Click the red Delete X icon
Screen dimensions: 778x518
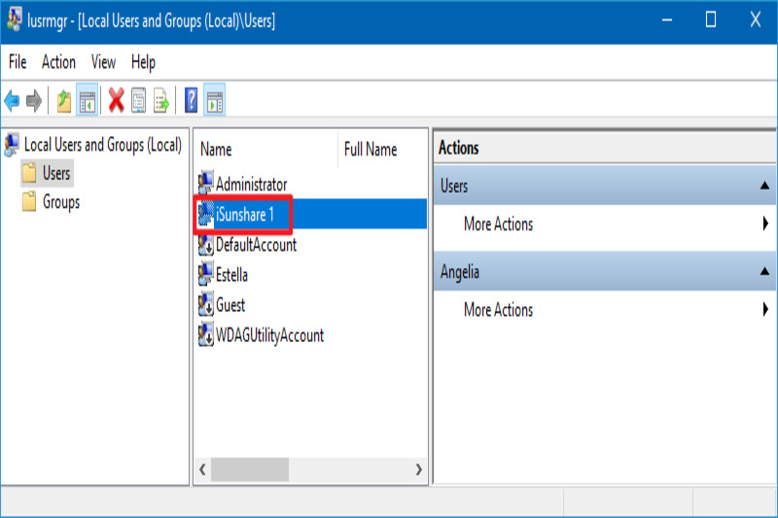tap(116, 100)
